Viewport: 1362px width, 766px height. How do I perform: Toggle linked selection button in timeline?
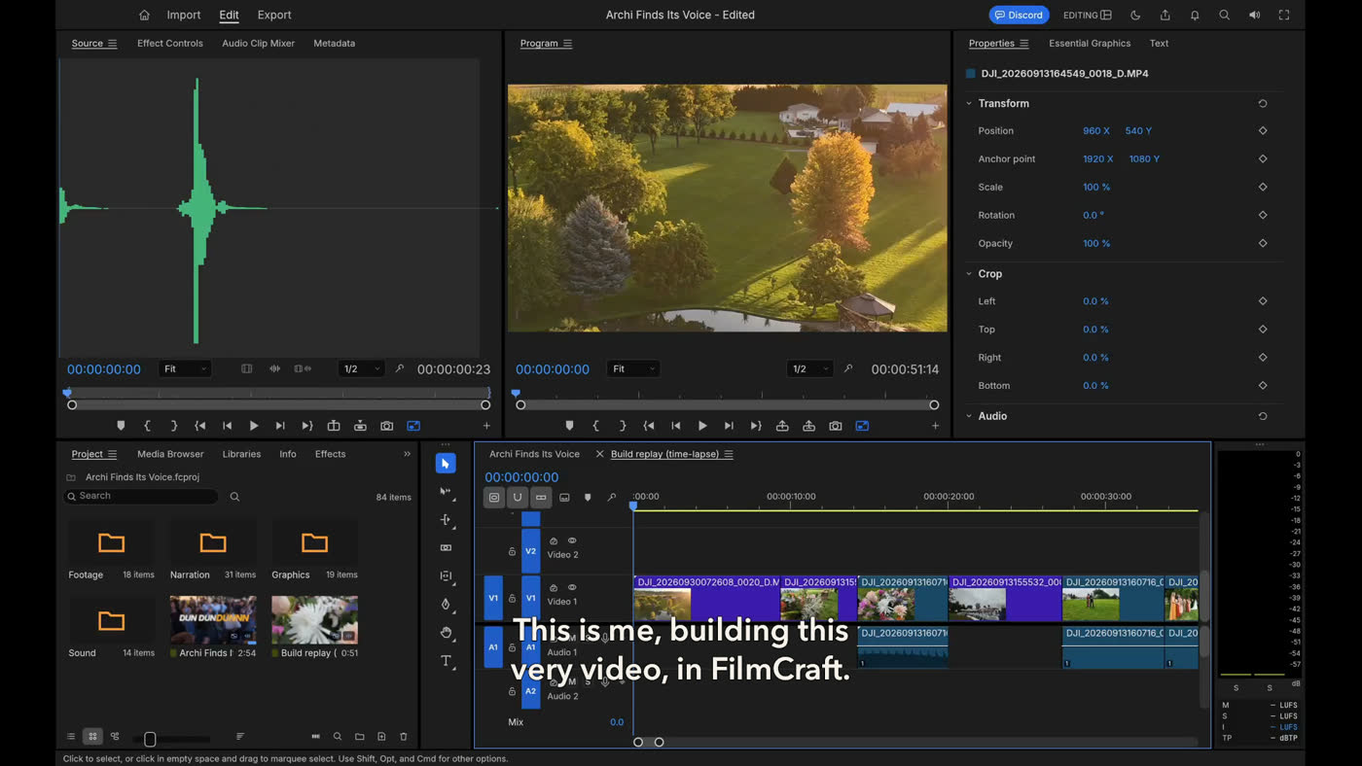(541, 498)
